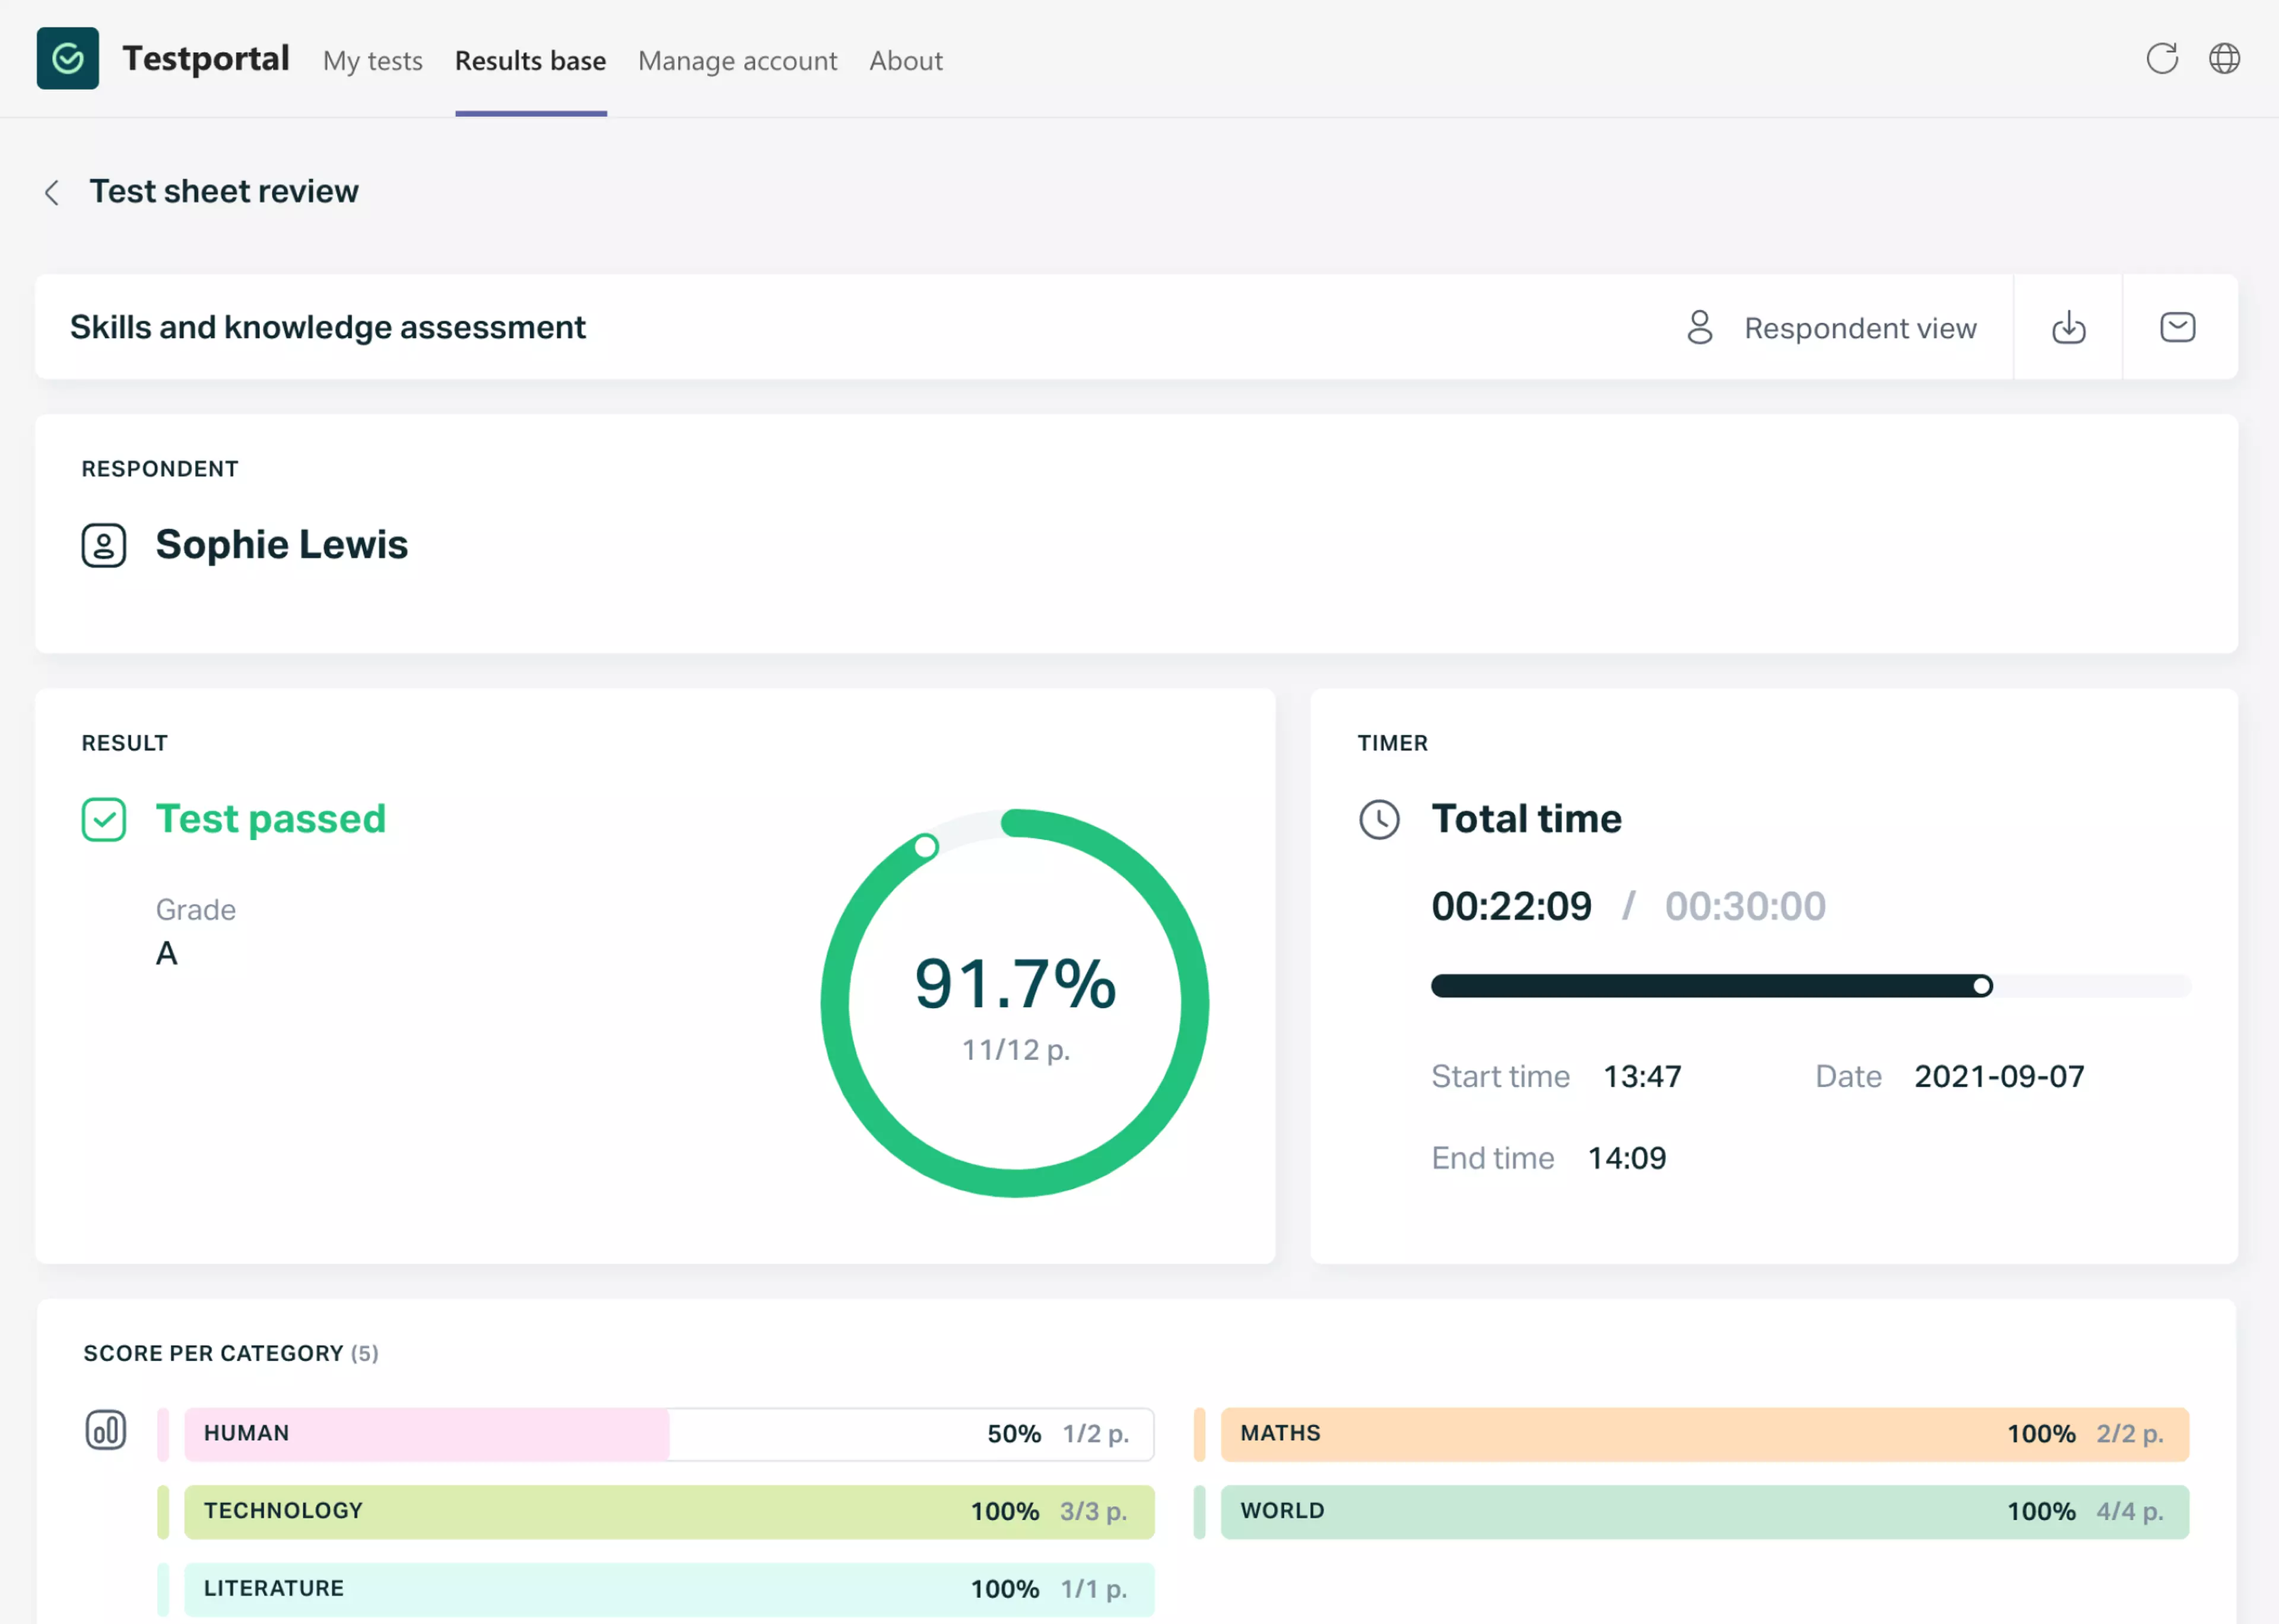Expand the Timer panel details
The height and width of the screenshot is (1624, 2279).
[1392, 743]
